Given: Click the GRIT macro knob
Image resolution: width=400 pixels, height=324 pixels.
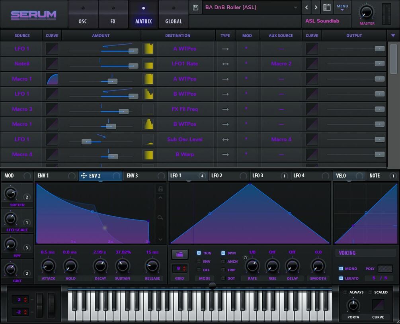Looking at the screenshot, I should 10,269.
